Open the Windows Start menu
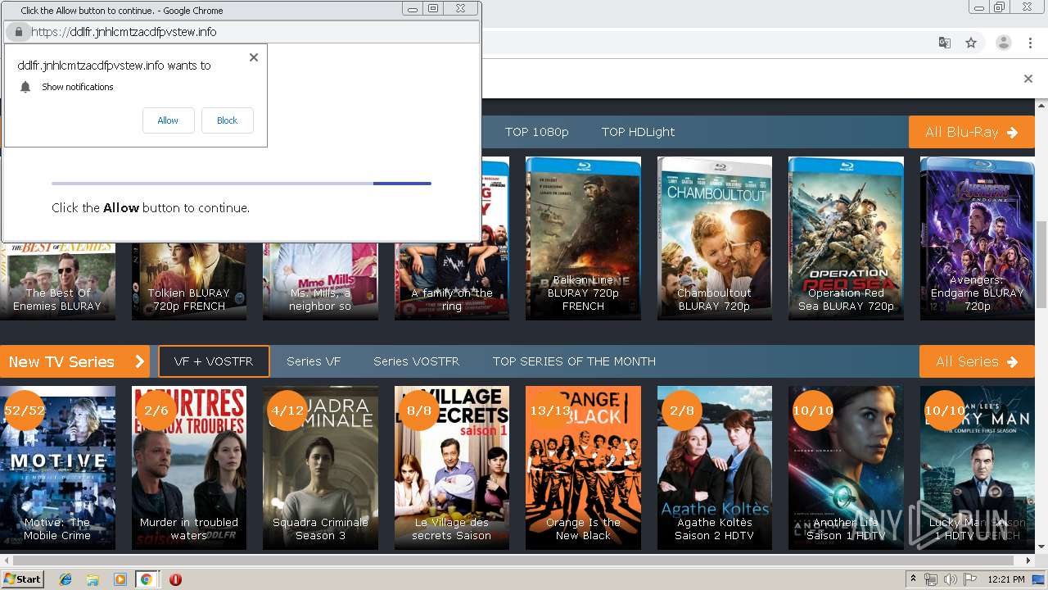 coord(22,579)
